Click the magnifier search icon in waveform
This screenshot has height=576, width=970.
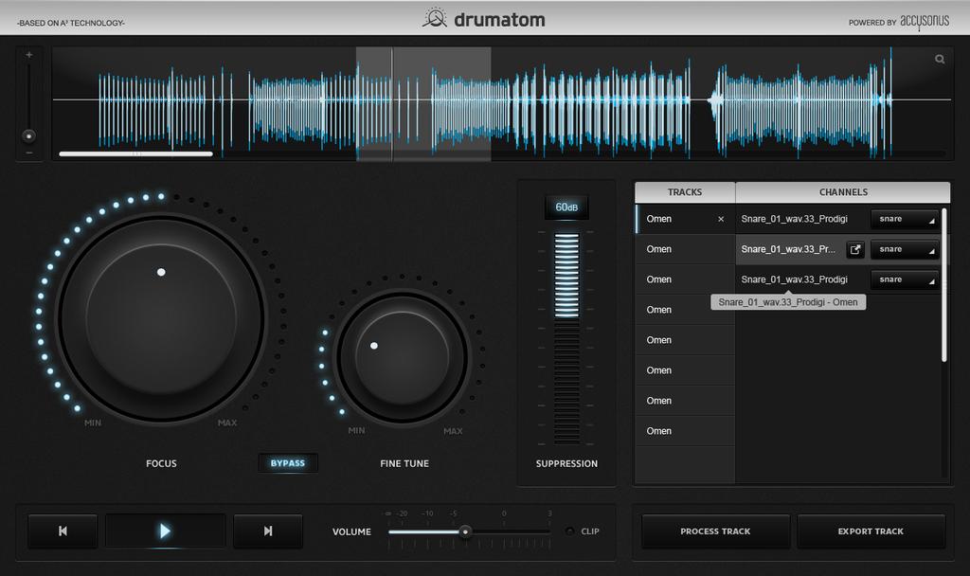pyautogui.click(x=940, y=59)
